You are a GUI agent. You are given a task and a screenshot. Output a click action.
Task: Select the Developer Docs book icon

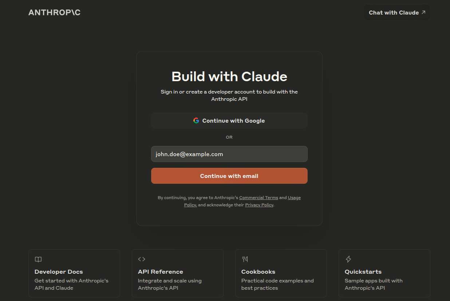coord(38,259)
